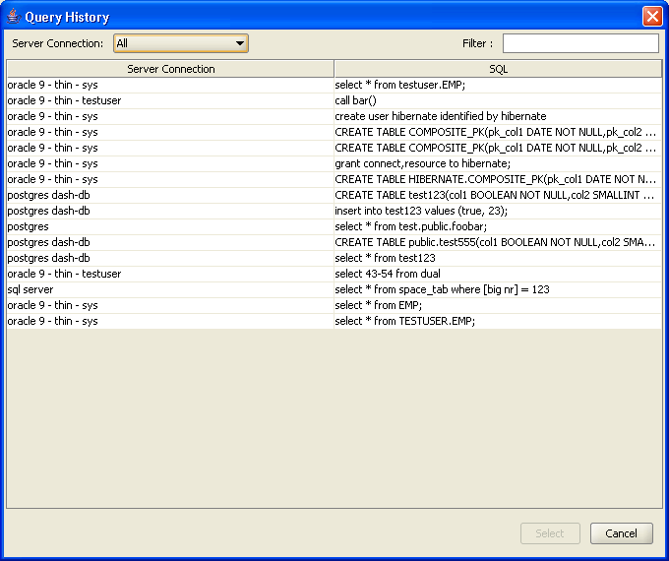Click the Cancel button
Image resolution: width=669 pixels, height=561 pixels.
[621, 533]
